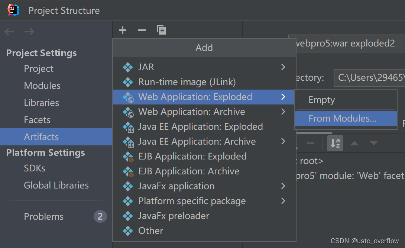Go to Global Libraries settings
405x248 pixels.
click(56, 185)
